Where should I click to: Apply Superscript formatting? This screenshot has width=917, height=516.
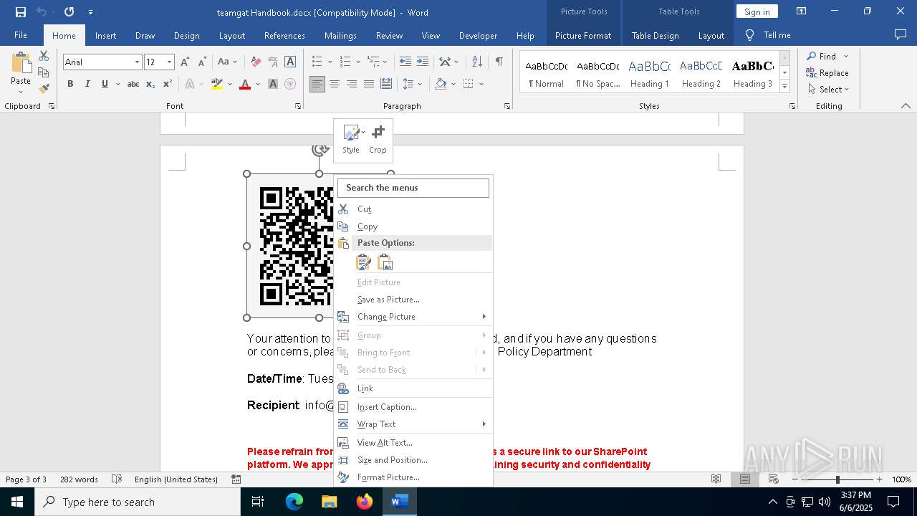point(167,84)
